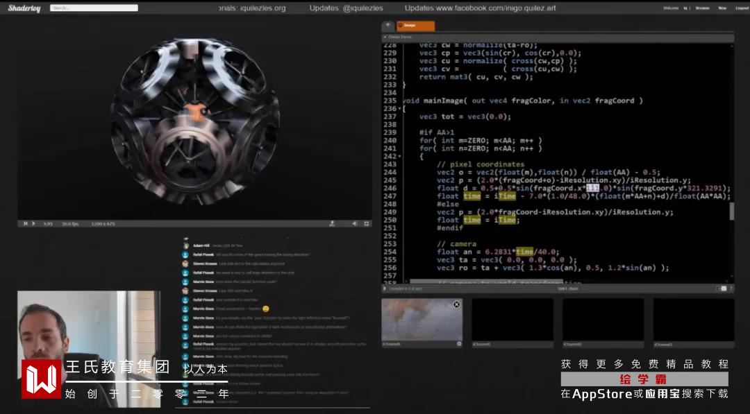This screenshot has height=414, width=750.
Task: Select the empty iChannel2 input slot
Action: point(603,320)
